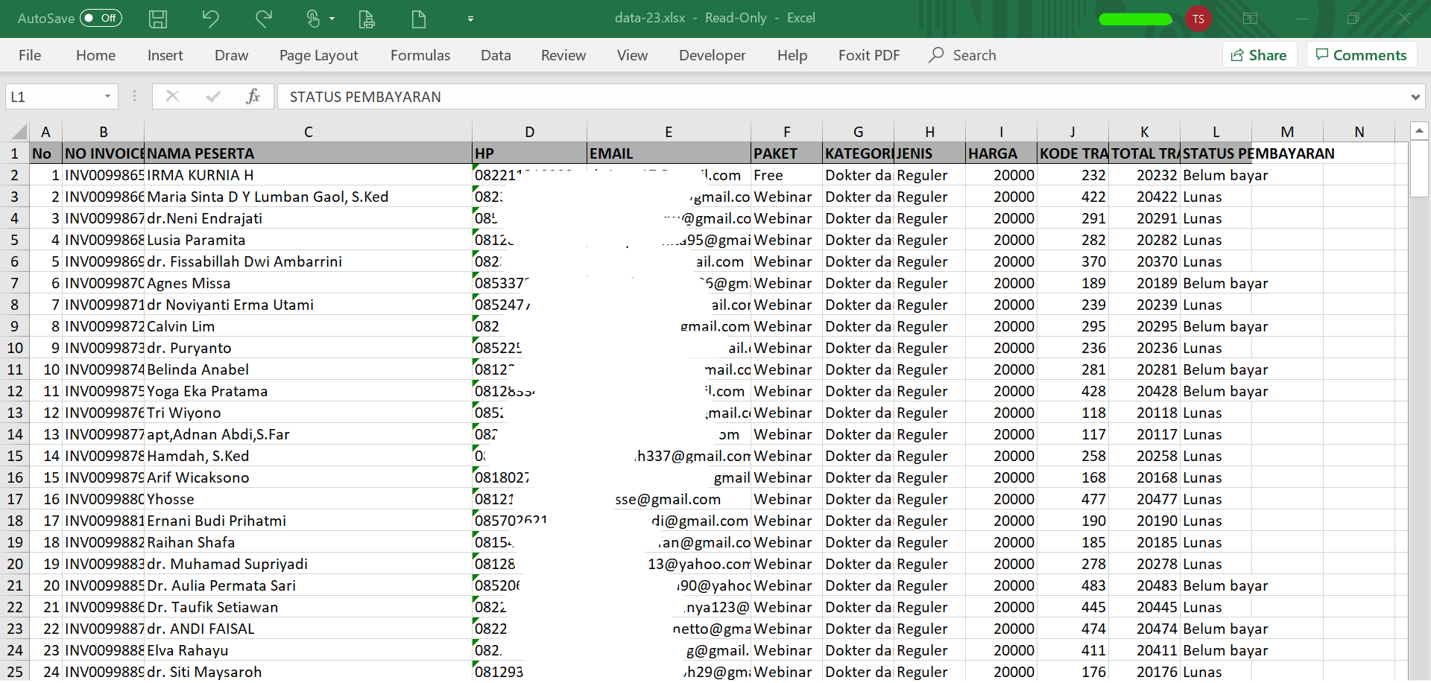
Task: Click the vertical scrollbar up arrow
Action: (x=1419, y=131)
